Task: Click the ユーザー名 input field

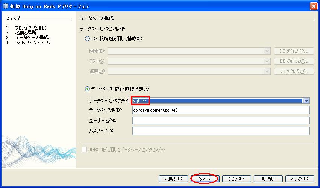Action: click(x=221, y=120)
